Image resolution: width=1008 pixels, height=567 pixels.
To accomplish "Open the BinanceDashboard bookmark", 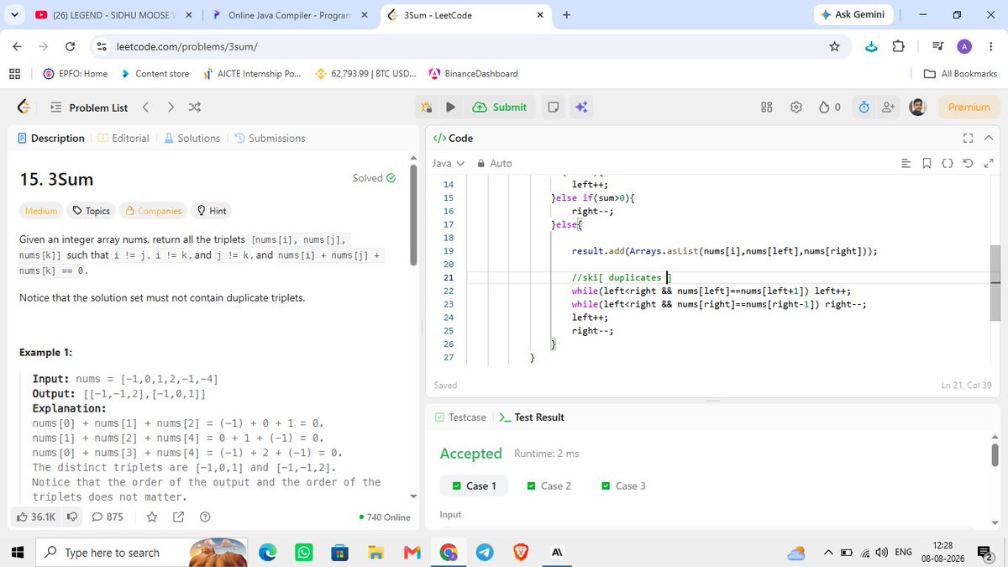I will (x=474, y=74).
